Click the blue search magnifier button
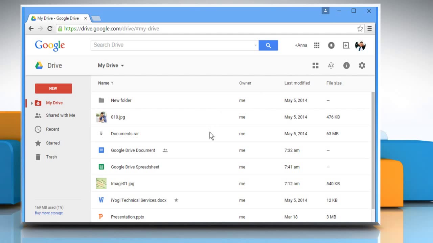The height and width of the screenshot is (243, 433). (268, 45)
